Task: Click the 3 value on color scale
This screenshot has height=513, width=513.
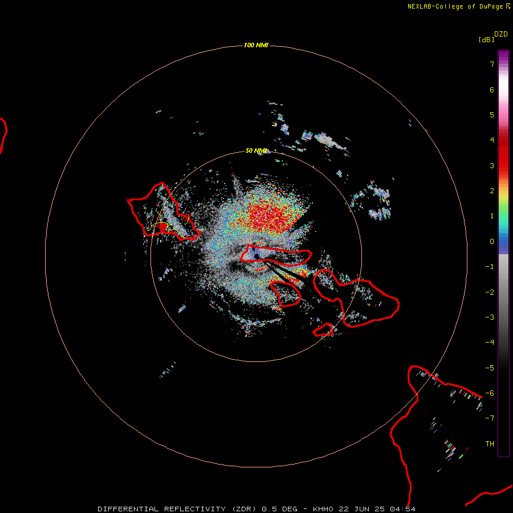Action: pyautogui.click(x=492, y=165)
